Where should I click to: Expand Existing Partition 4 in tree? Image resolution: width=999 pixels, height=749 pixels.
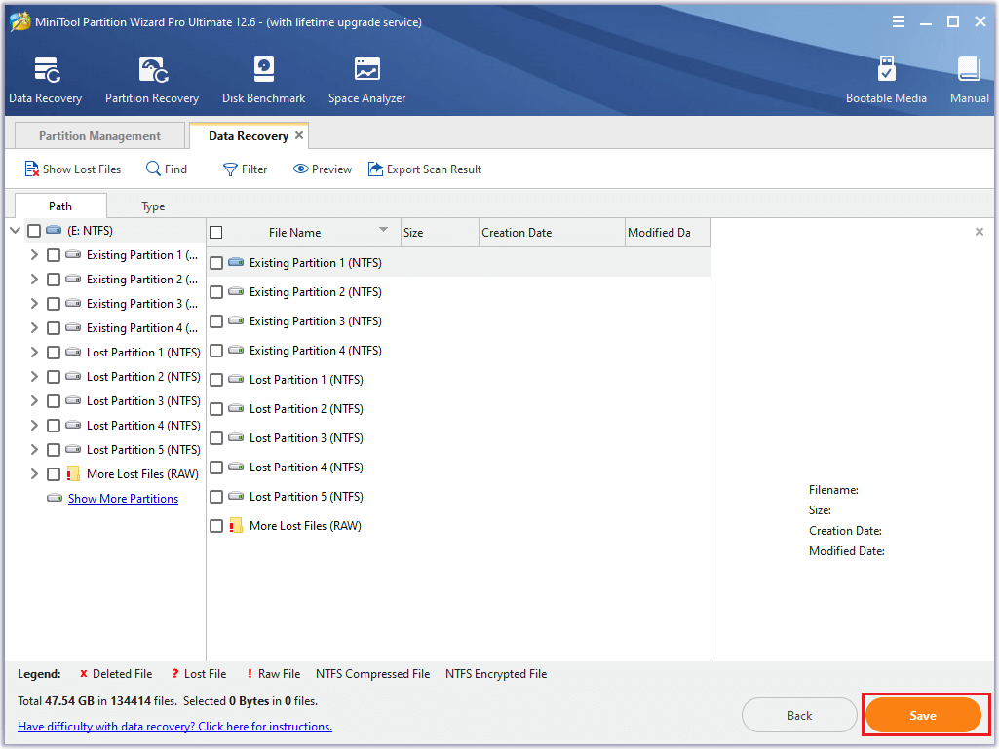click(34, 328)
